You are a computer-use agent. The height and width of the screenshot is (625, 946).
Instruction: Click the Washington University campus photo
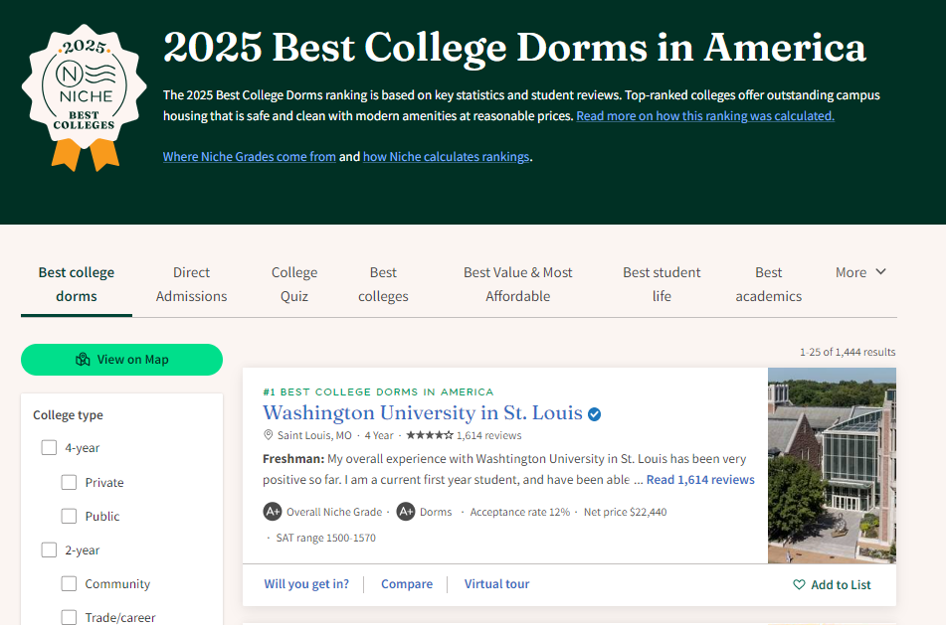pyautogui.click(x=832, y=466)
